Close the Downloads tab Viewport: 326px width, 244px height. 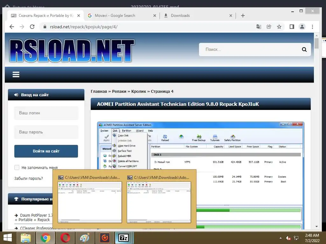click(x=231, y=16)
